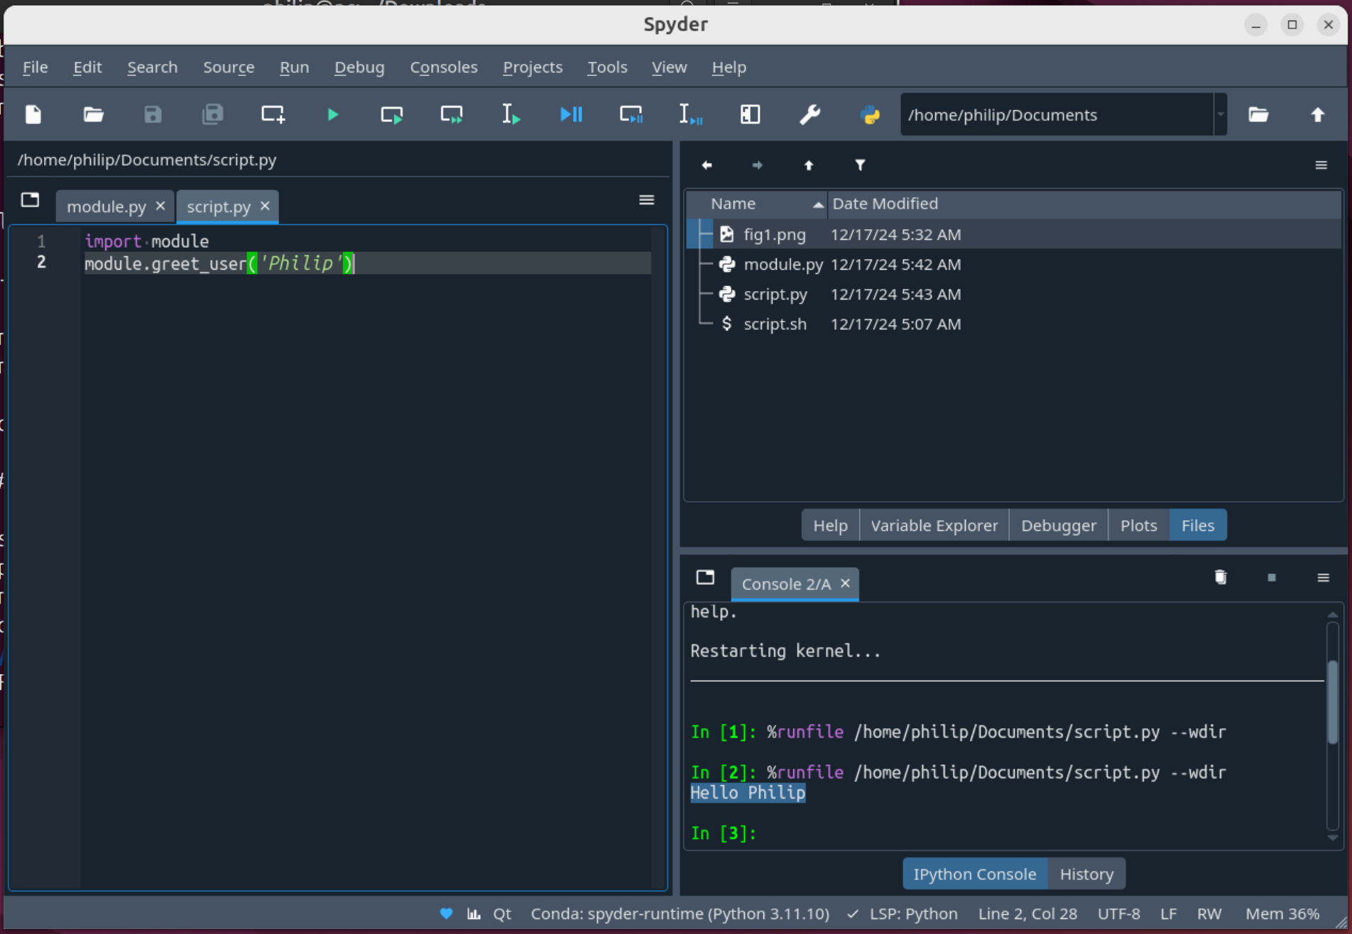Image resolution: width=1352 pixels, height=934 pixels.
Task: Click UTF-8 encoding status entry
Action: click(1118, 913)
